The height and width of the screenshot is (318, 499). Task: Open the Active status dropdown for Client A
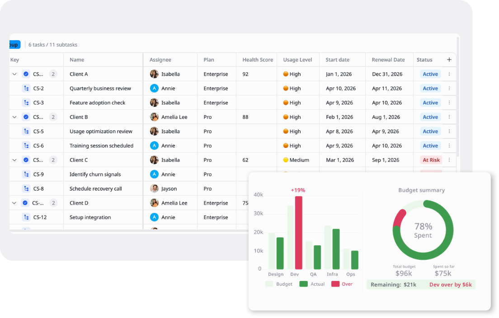430,74
